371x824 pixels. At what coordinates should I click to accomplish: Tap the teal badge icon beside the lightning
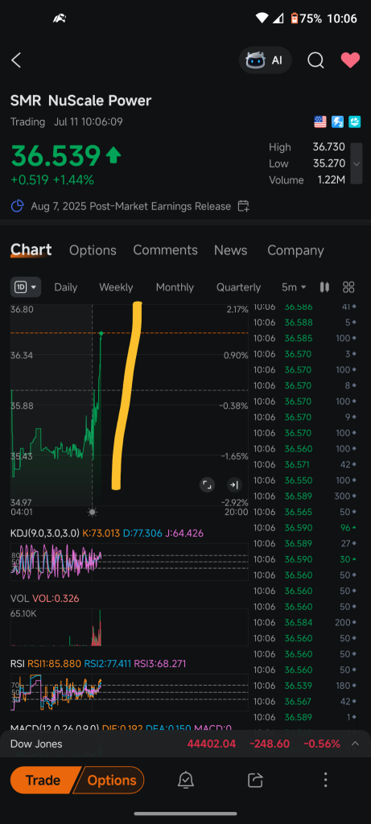353,122
